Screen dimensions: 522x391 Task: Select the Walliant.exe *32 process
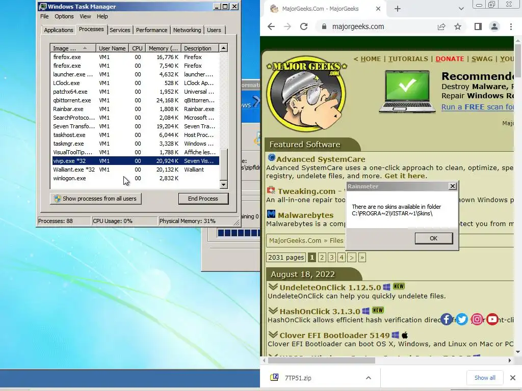136,170
